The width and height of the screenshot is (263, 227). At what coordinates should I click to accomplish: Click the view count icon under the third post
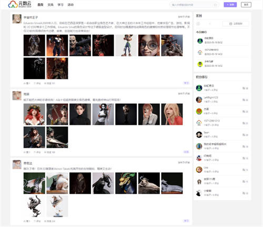[45, 221]
